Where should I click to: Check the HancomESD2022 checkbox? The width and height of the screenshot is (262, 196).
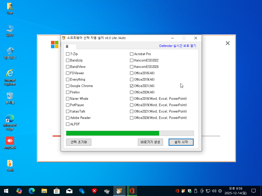132,60
